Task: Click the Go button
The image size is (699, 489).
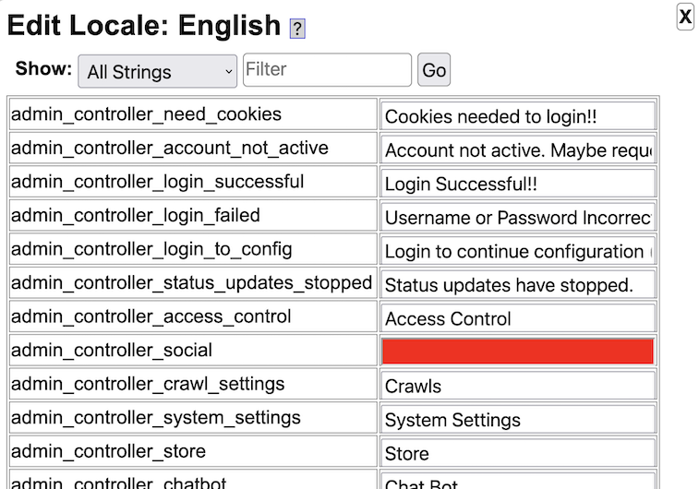Action: tap(434, 70)
